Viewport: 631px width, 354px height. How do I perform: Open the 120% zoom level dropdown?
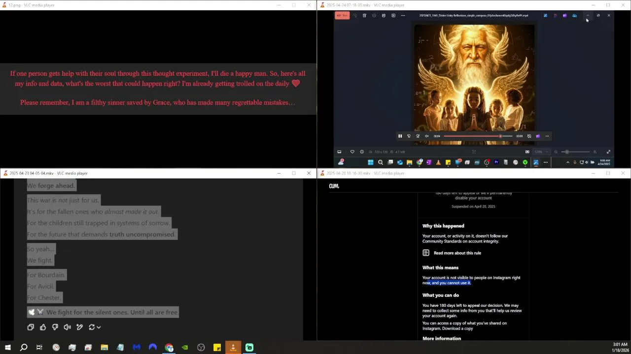540,152
